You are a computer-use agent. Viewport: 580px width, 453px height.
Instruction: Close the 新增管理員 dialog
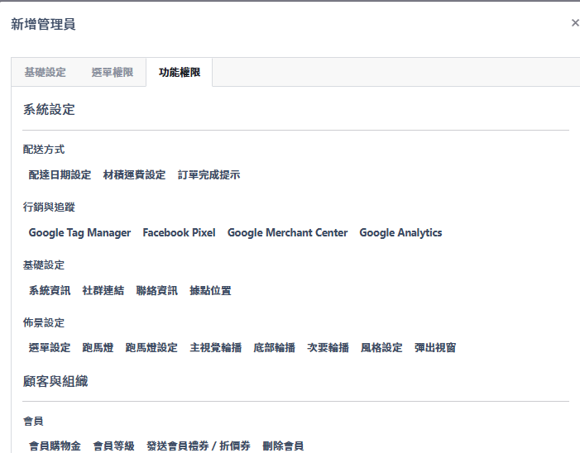coord(575,23)
